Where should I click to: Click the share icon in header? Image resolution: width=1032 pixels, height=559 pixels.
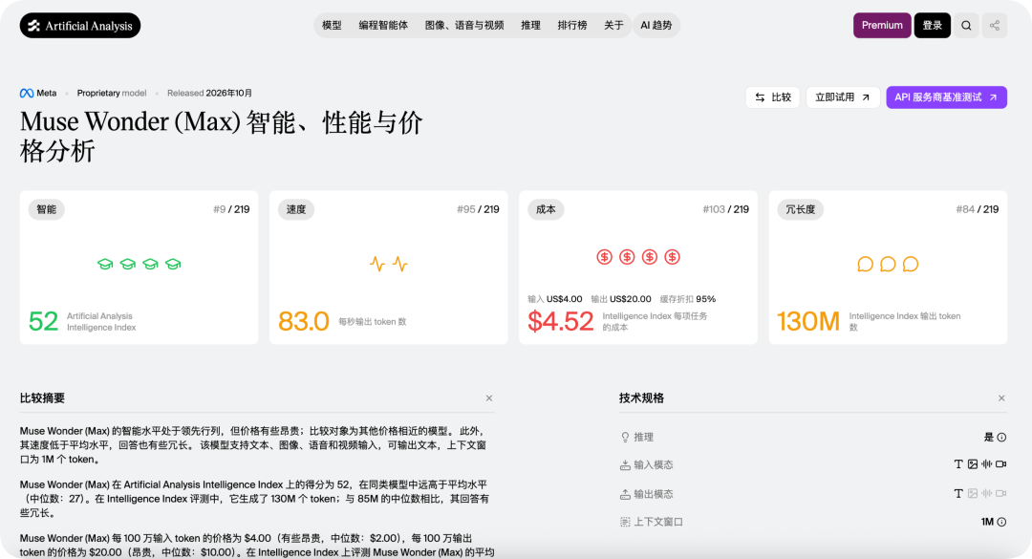[x=995, y=26]
